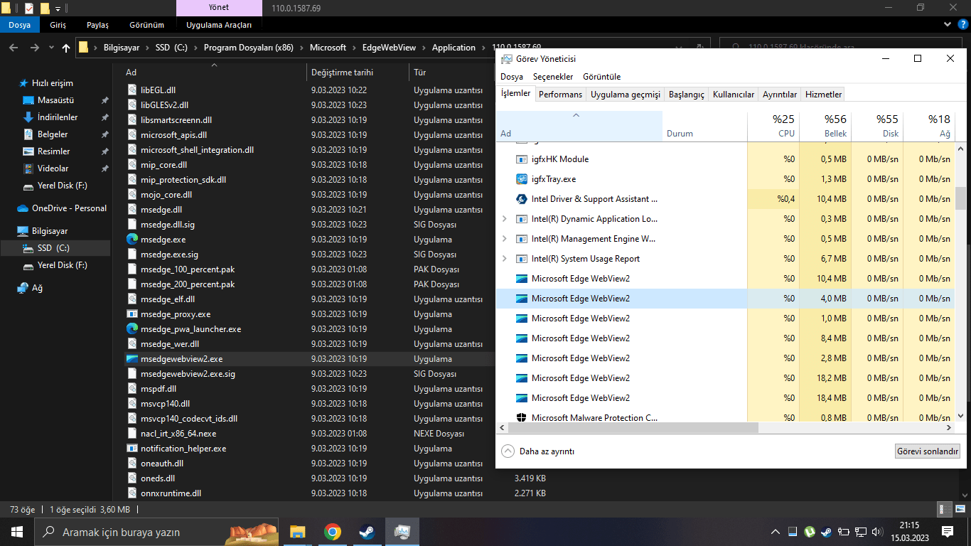Image resolution: width=971 pixels, height=546 pixels.
Task: Open the dropdown chevron after Bilgisayar in the address bar
Action: click(x=147, y=48)
